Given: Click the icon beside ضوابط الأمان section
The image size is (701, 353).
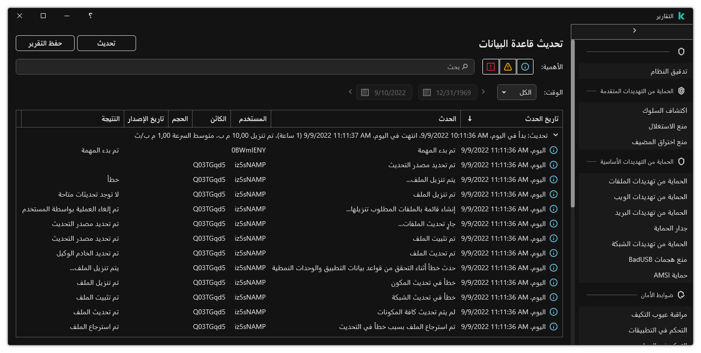Looking at the screenshot, I should point(681,295).
